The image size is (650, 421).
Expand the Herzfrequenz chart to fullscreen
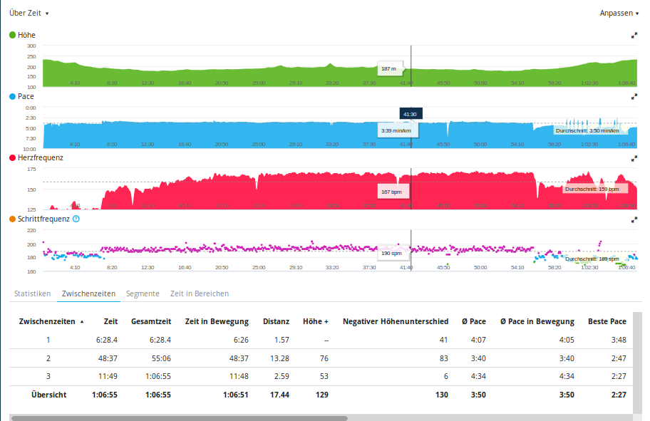(x=634, y=158)
